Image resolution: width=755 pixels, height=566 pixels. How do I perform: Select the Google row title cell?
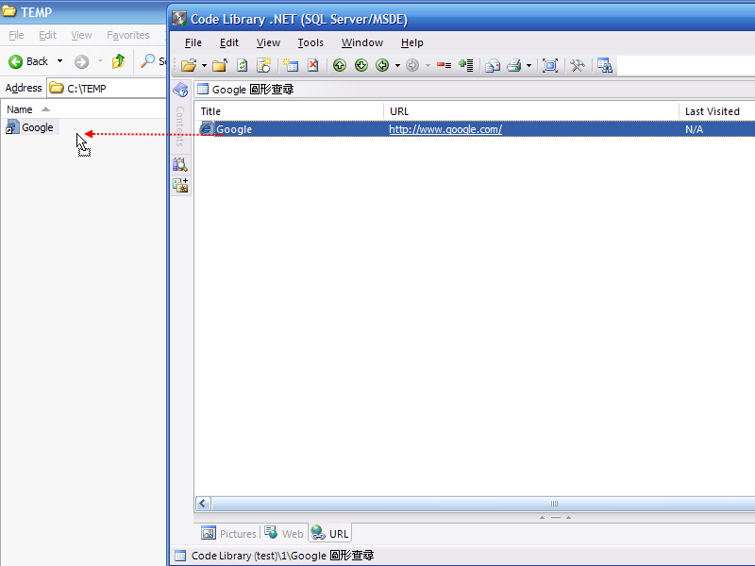(234, 129)
